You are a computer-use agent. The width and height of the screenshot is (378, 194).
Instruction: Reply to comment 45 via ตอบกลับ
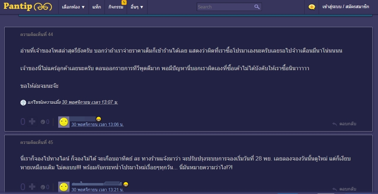344,189
